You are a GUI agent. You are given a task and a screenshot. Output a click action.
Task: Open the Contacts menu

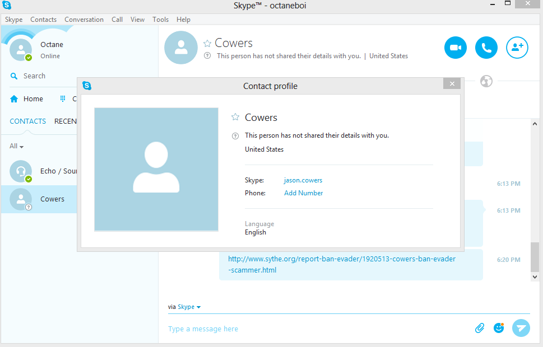(43, 20)
